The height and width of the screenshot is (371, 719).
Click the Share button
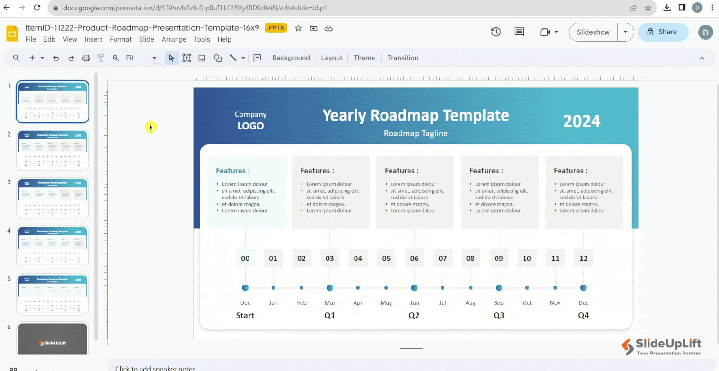pos(663,32)
